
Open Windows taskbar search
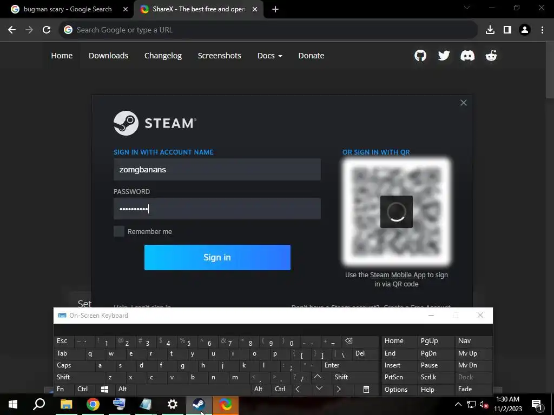click(39, 404)
